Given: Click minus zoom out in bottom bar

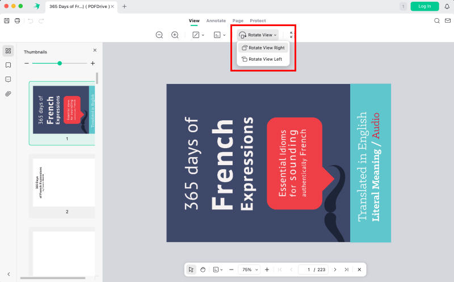Looking at the screenshot, I should click(x=231, y=270).
